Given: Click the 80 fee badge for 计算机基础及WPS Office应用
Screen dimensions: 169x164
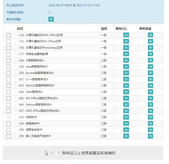Looking at the screenshot, I should tap(126, 35).
